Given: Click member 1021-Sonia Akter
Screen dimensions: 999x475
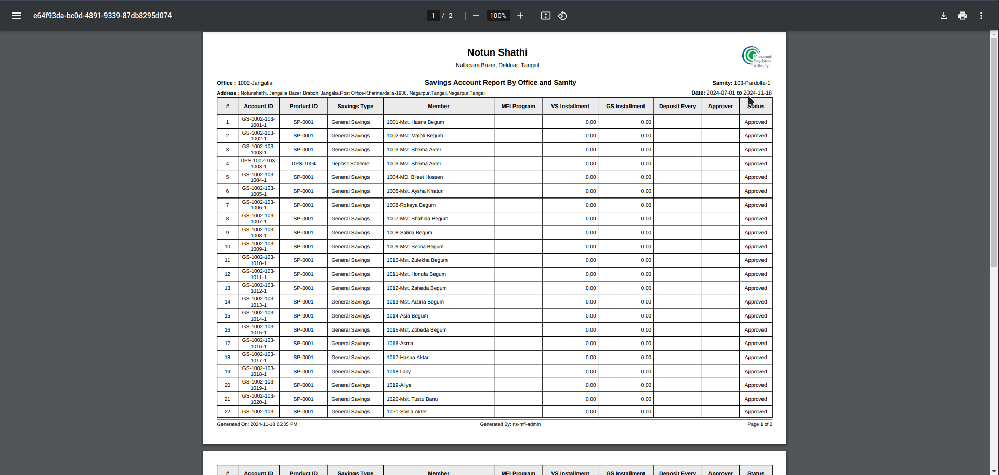Looking at the screenshot, I should click(x=406, y=412).
